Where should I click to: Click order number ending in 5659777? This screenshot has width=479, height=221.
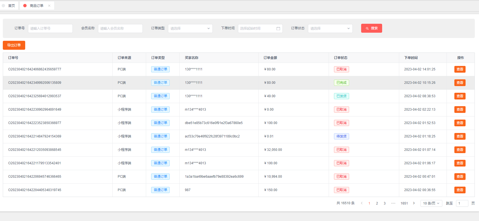tap(35, 69)
